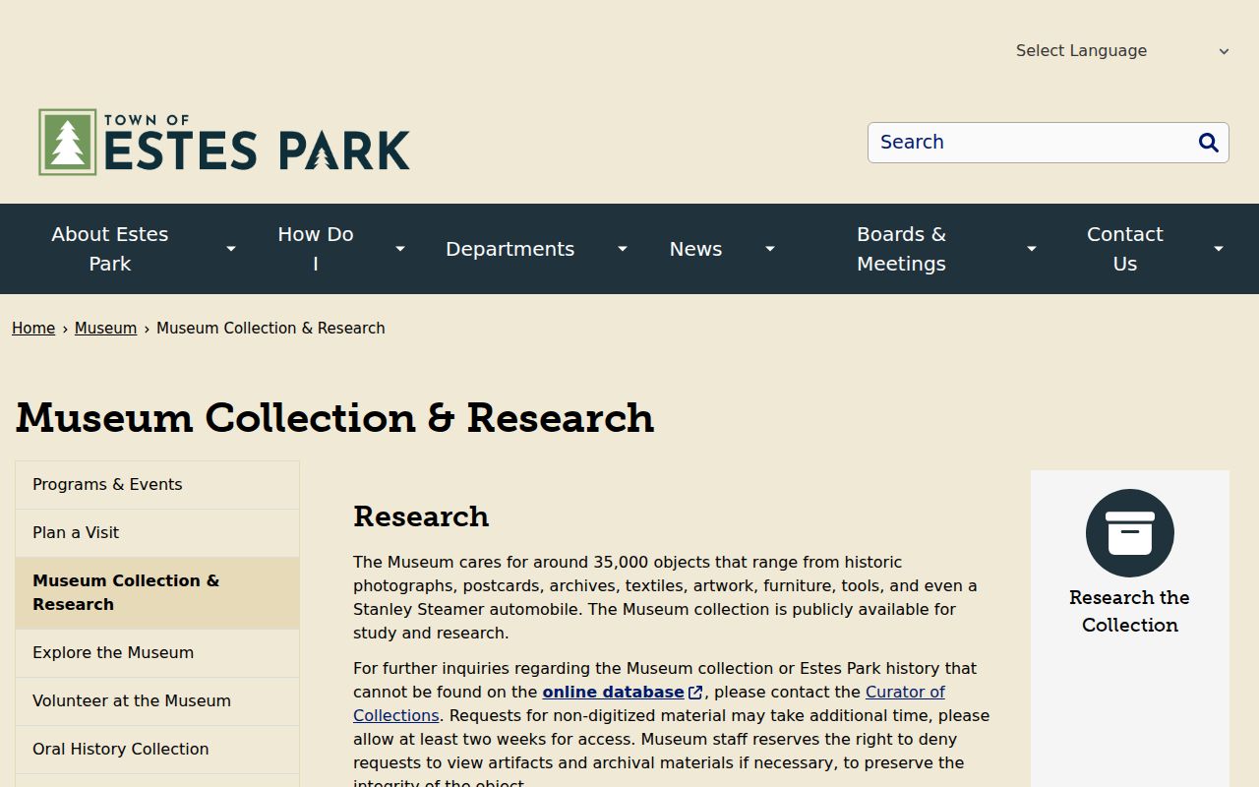Select Explore the Museum in sidebar

(157, 653)
